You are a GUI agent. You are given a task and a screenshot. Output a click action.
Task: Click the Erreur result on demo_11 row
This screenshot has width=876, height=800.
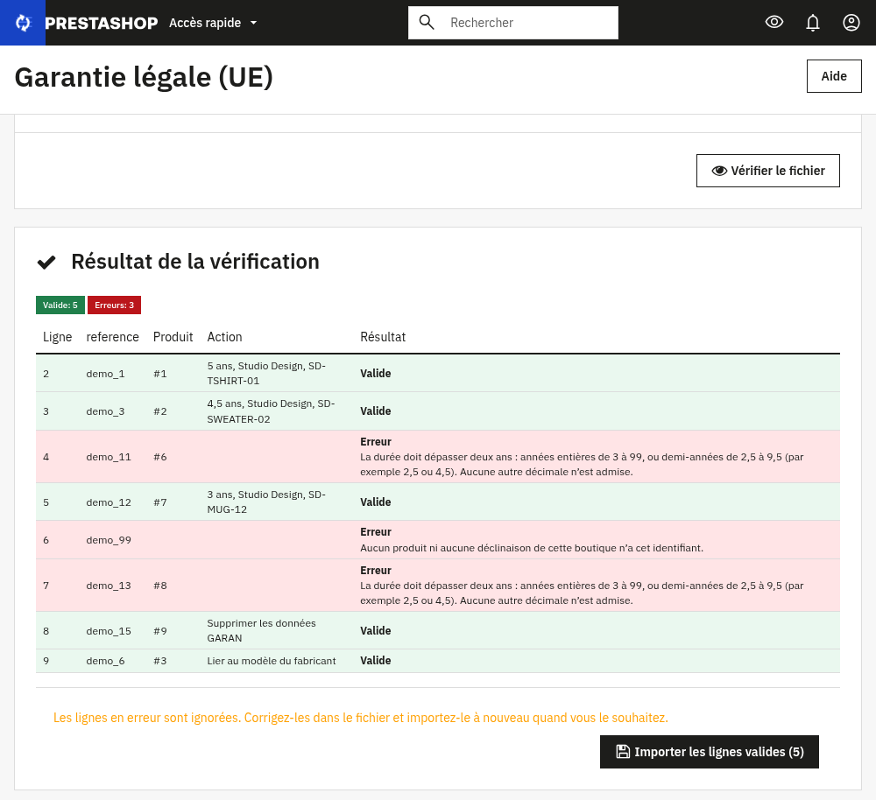(x=376, y=442)
